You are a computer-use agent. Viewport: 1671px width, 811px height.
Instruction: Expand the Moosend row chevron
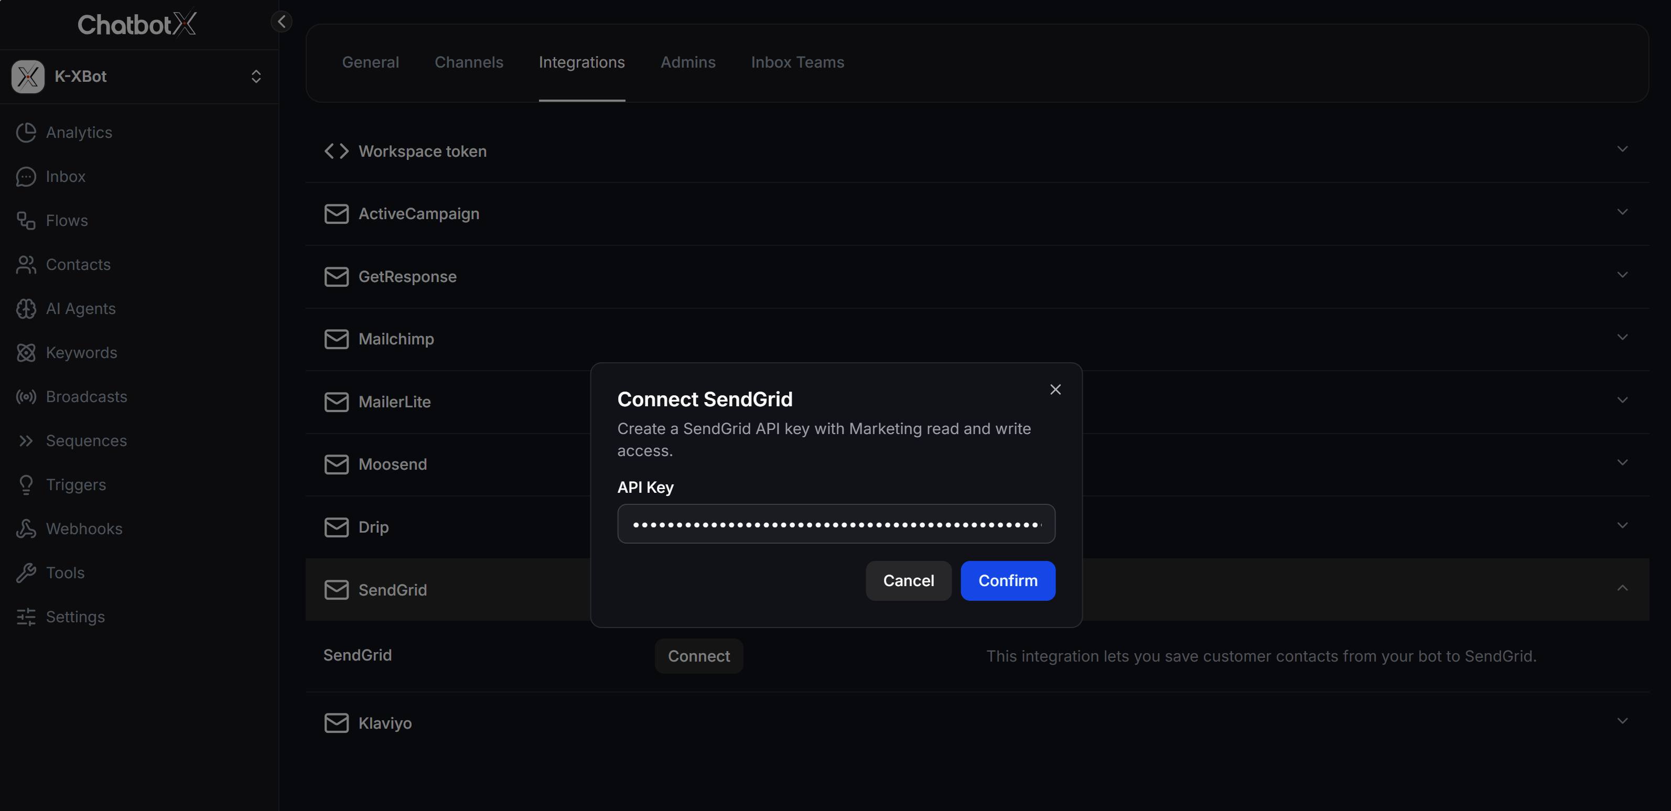[x=1622, y=462]
